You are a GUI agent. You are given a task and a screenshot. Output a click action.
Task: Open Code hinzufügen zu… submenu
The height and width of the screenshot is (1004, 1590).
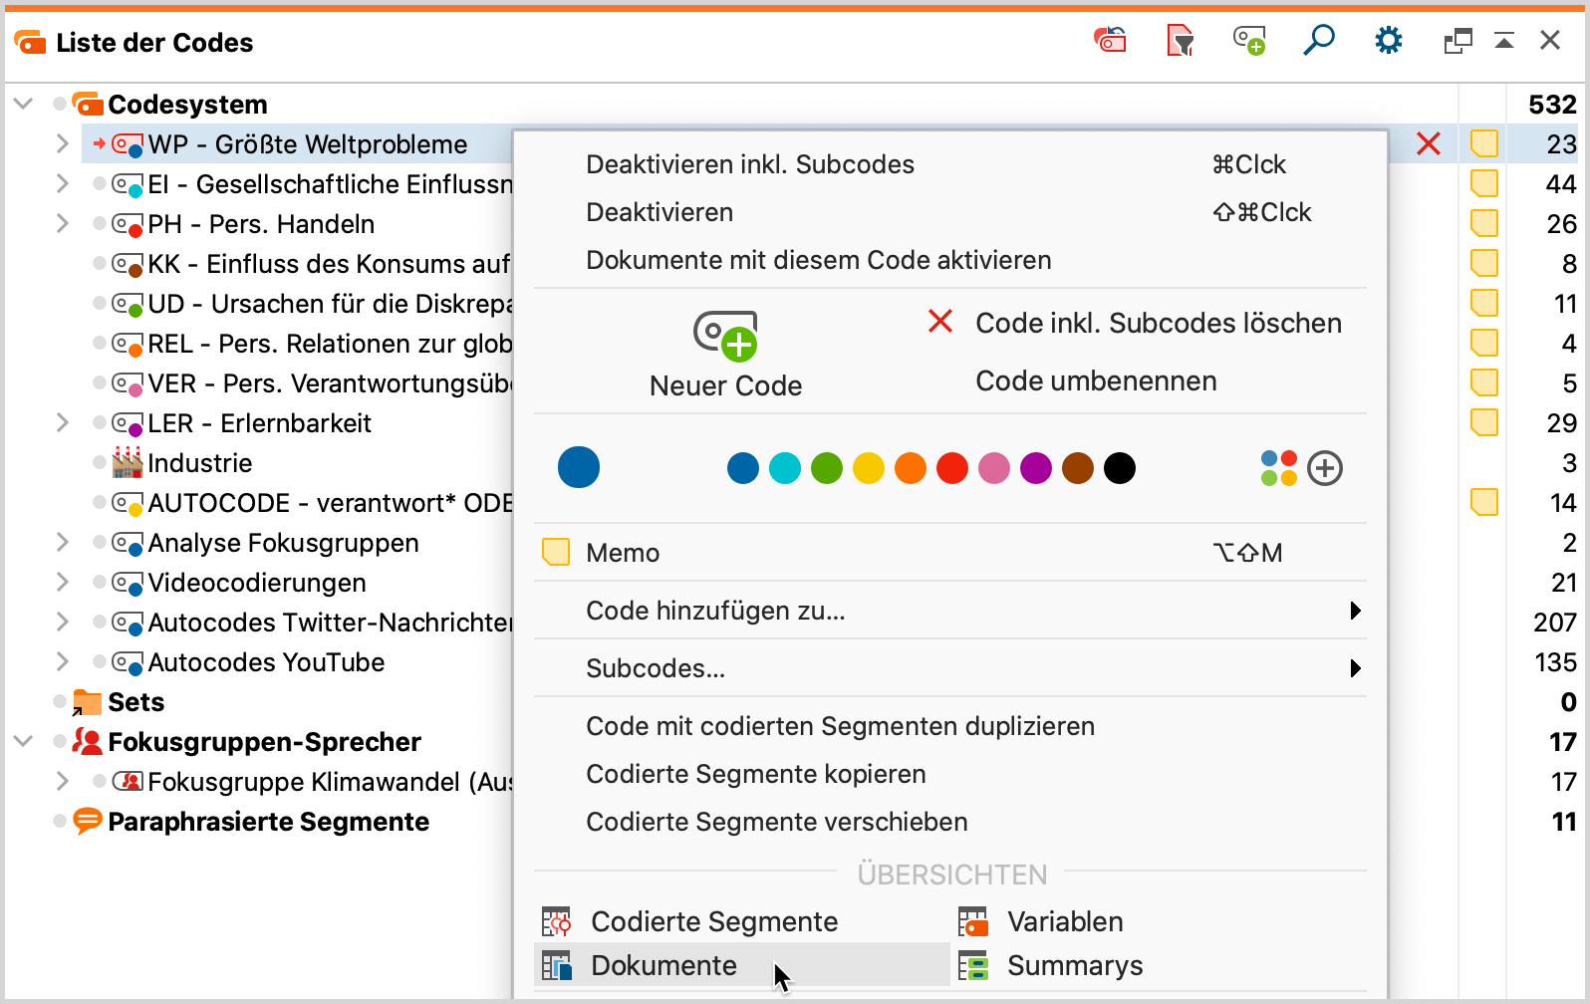pyautogui.click(x=949, y=611)
